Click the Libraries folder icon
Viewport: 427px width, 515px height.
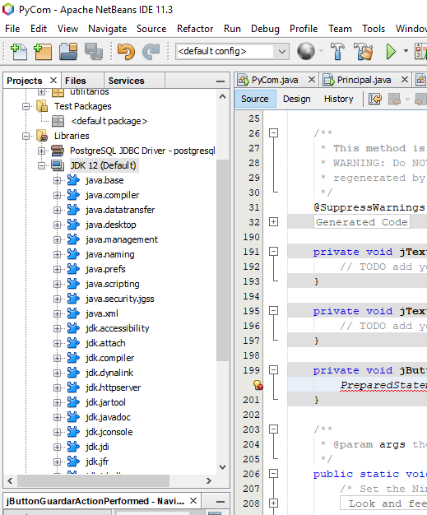click(x=42, y=136)
